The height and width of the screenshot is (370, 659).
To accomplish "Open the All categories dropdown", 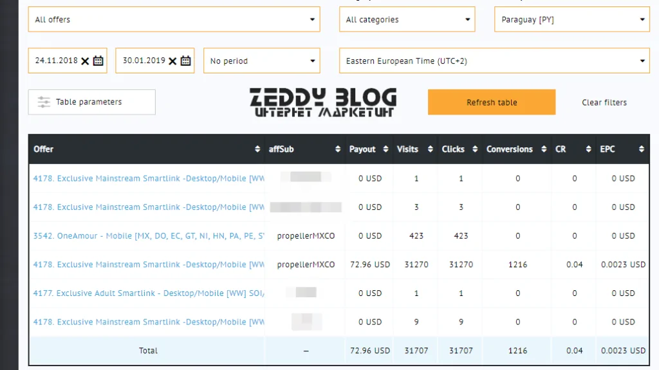I will (407, 19).
